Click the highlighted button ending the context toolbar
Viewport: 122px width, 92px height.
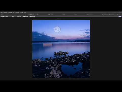pos(120,17)
